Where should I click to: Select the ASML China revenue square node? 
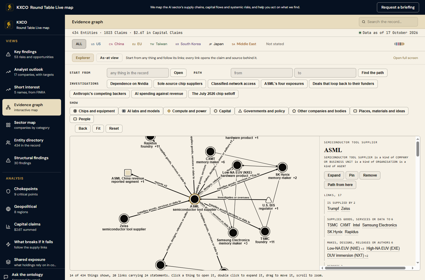point(128,172)
